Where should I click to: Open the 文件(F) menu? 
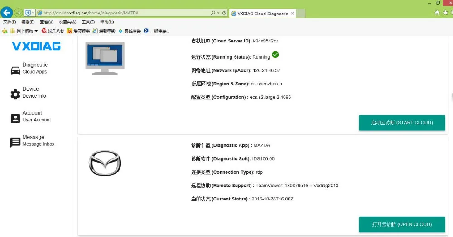(x=10, y=22)
